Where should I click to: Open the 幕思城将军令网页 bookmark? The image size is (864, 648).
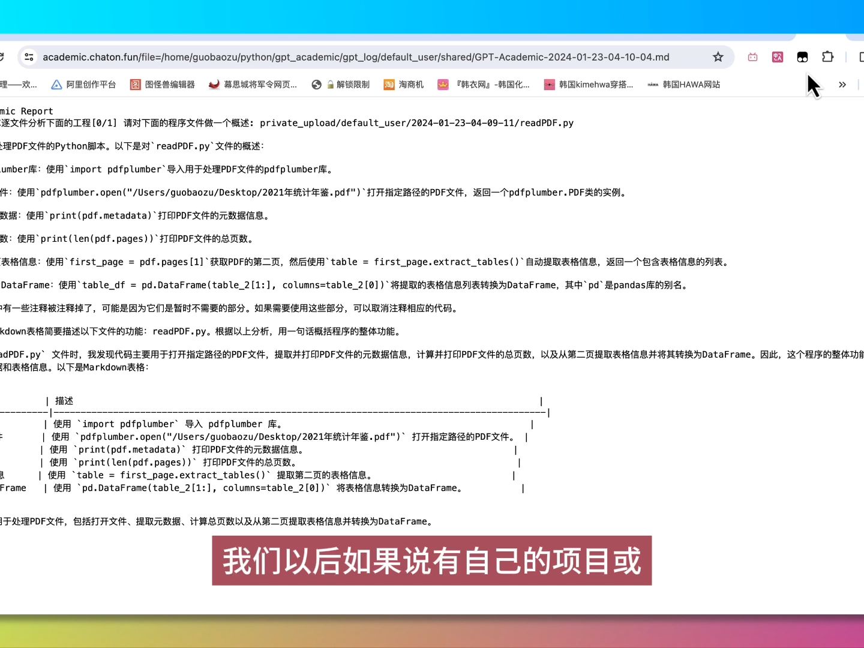[253, 85]
